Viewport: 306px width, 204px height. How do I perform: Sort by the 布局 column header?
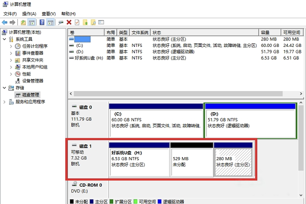[x=111, y=33]
